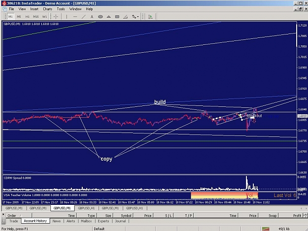308x231 pixels.
Task: Open the View menu
Action: (x=22, y=9)
